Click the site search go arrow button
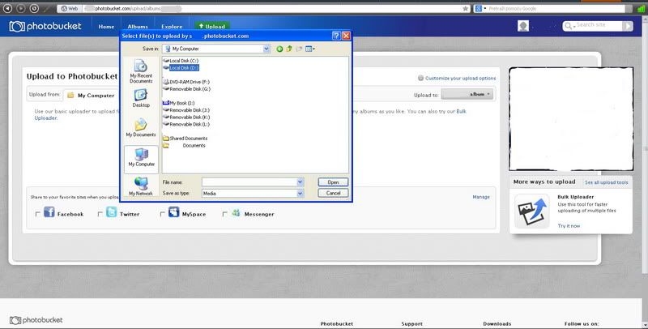 [628, 26]
